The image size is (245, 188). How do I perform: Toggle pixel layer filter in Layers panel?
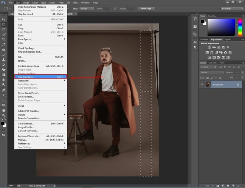[x=220, y=67]
